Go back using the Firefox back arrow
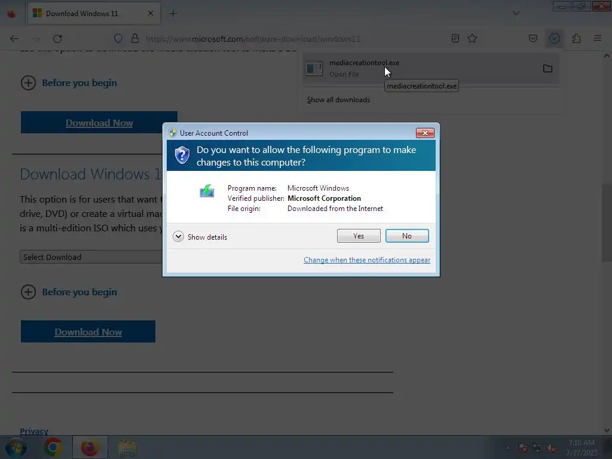 click(14, 39)
